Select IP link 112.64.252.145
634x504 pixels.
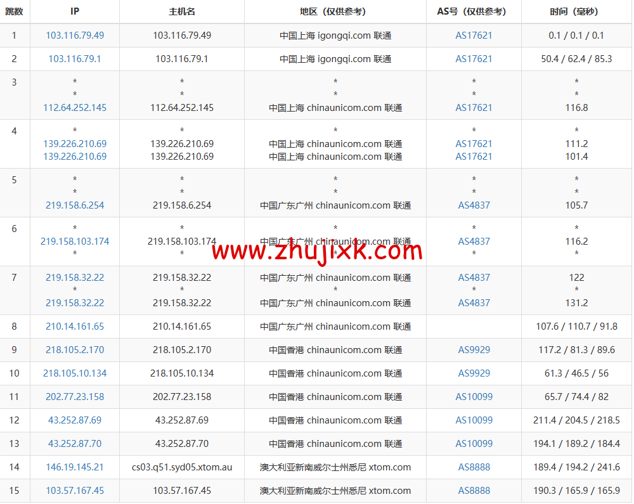(74, 107)
